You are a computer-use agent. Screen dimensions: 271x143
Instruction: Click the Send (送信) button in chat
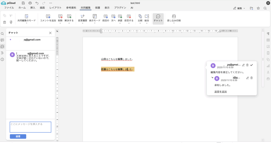tap(18, 136)
